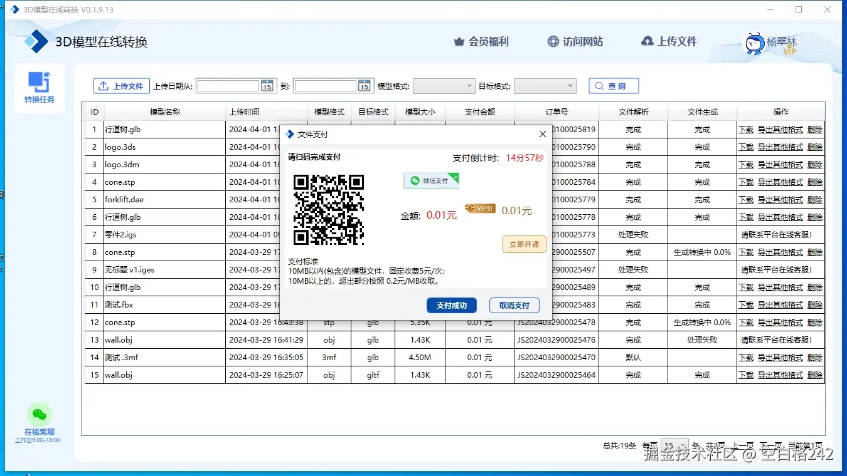Click the 3mf model format cell
The width and height of the screenshot is (847, 476).
(329, 358)
